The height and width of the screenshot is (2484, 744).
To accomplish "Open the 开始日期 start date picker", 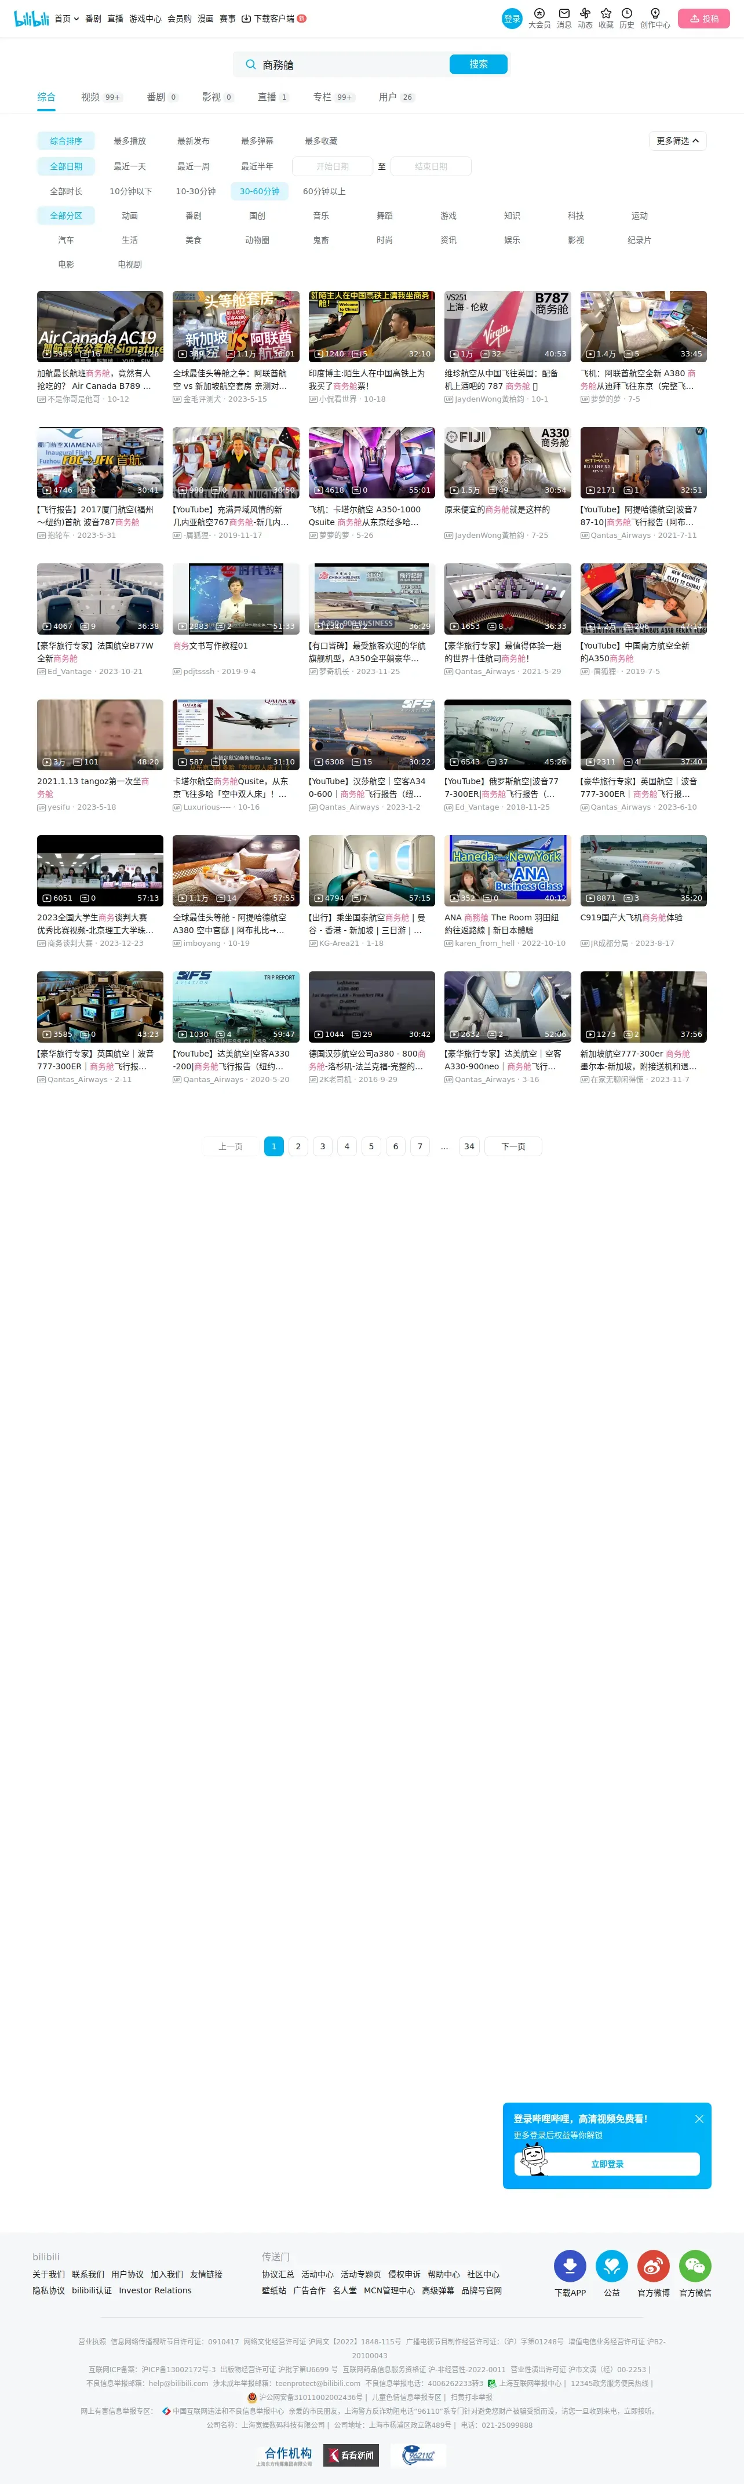I will point(333,166).
